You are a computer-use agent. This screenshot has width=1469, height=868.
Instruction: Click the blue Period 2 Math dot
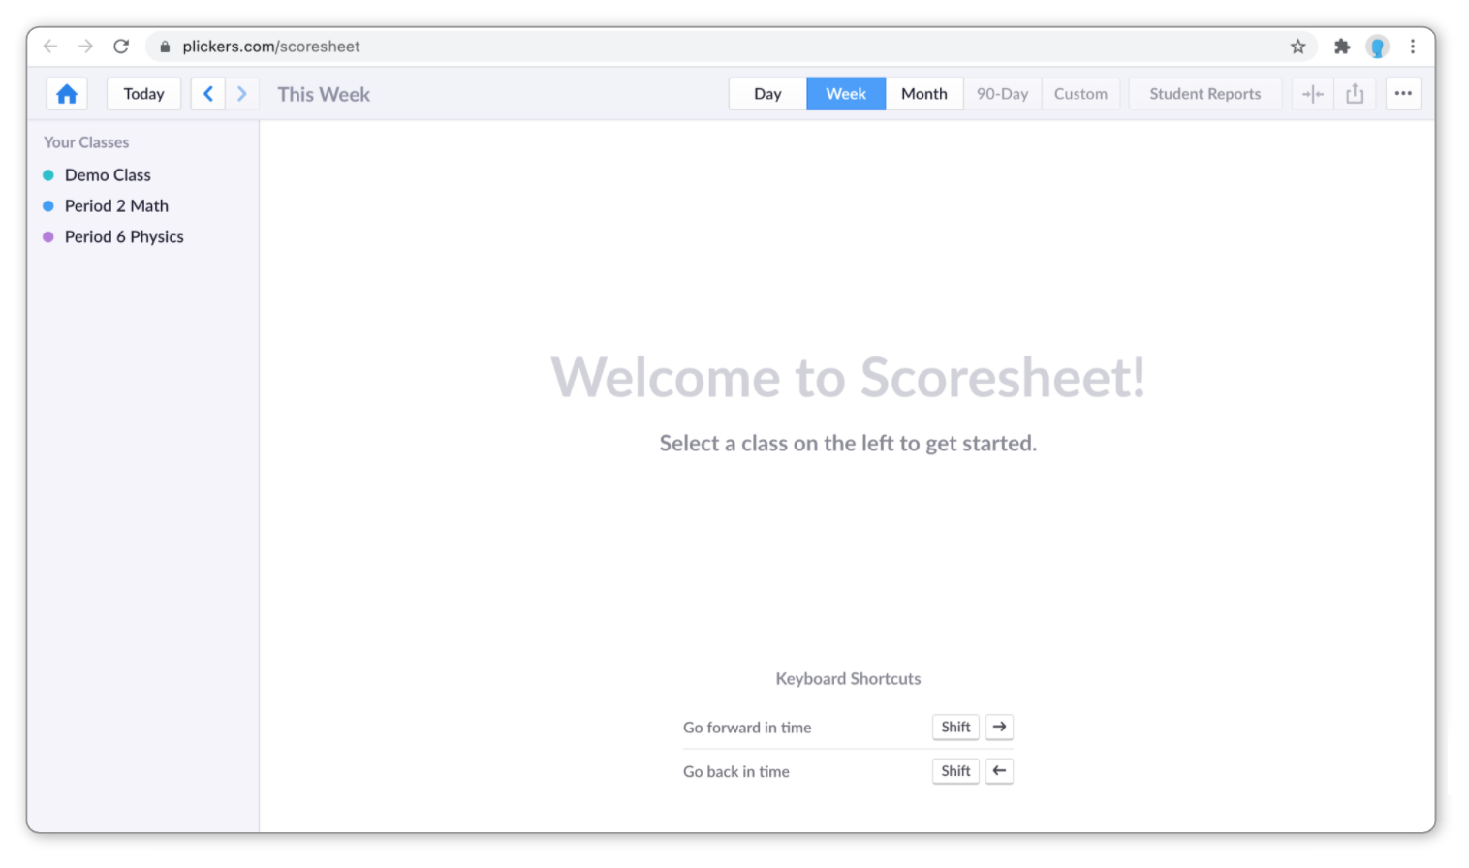[x=48, y=206]
